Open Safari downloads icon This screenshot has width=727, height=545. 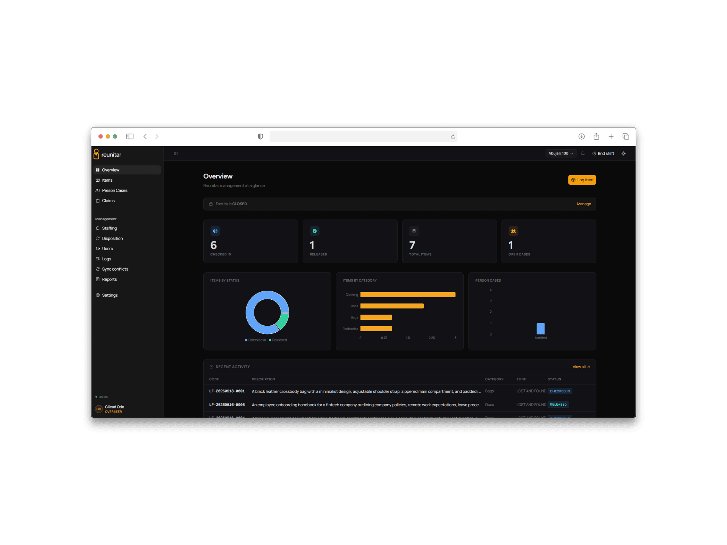pos(582,136)
